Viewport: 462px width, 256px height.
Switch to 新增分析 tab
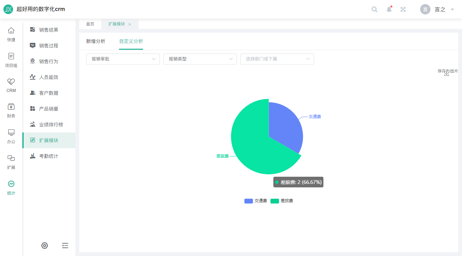[96, 42]
